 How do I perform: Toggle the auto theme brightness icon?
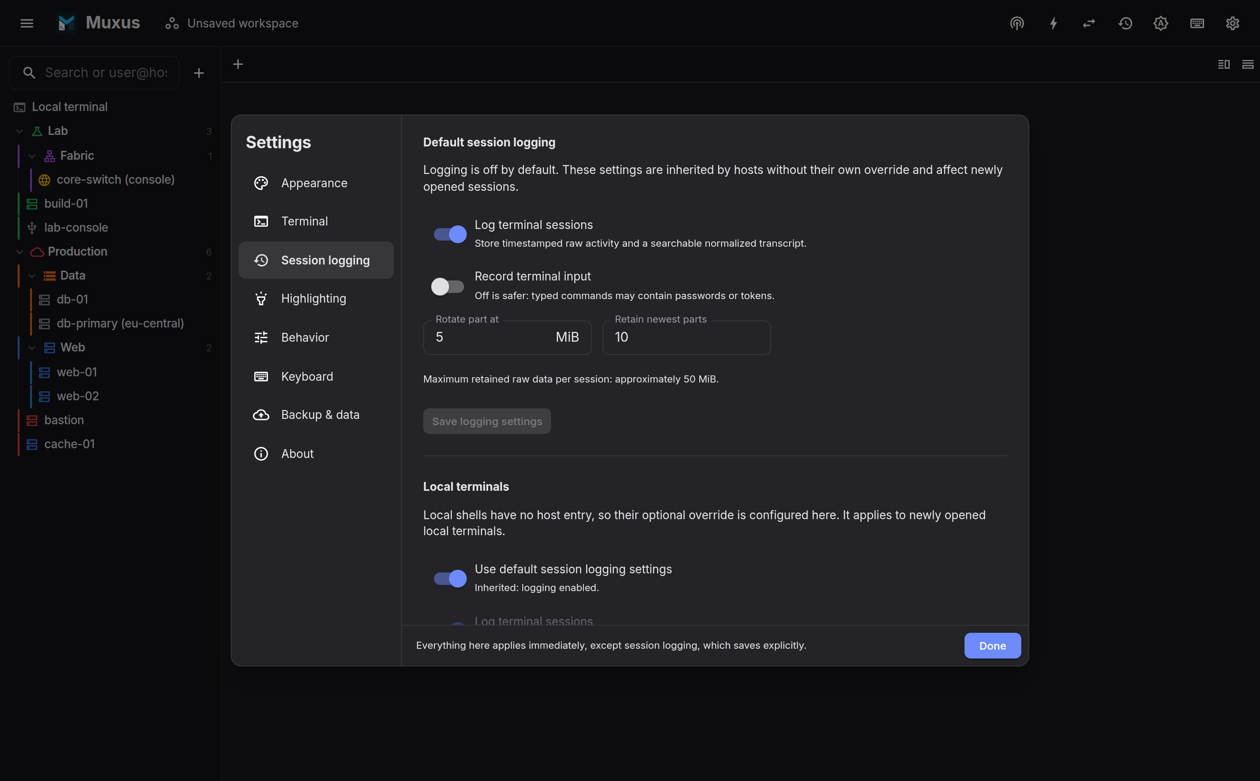point(1161,23)
